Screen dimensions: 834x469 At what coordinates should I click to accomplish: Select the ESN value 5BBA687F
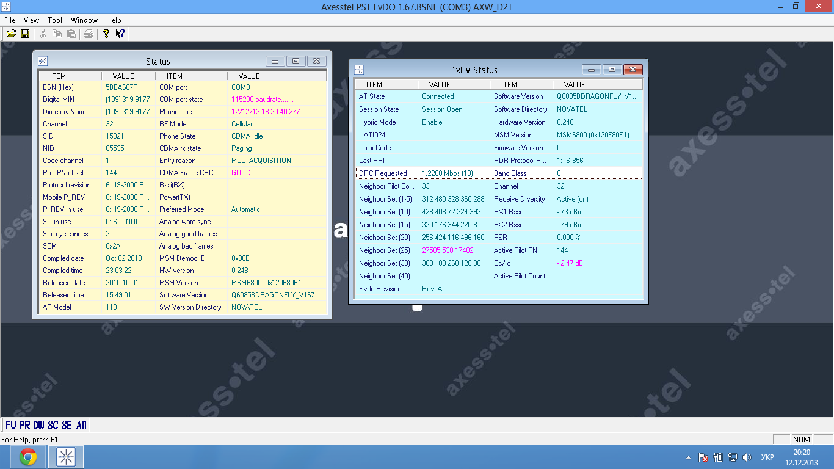pos(121,87)
